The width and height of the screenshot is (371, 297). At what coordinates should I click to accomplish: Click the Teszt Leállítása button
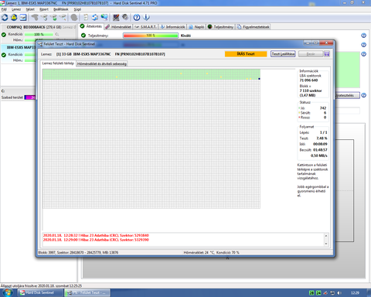point(283,54)
